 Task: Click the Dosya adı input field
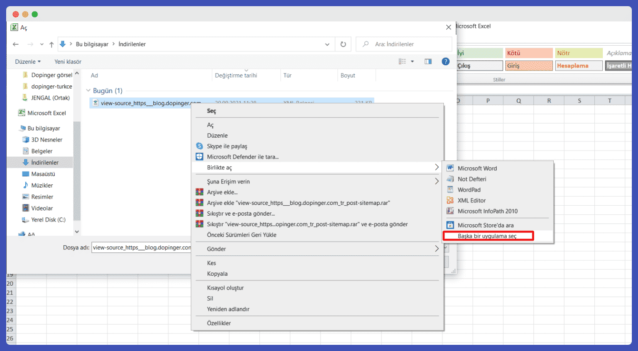[x=141, y=248]
